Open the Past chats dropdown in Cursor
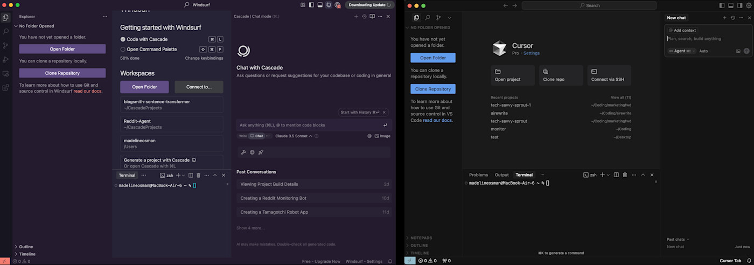This screenshot has width=754, height=265. click(x=678, y=239)
